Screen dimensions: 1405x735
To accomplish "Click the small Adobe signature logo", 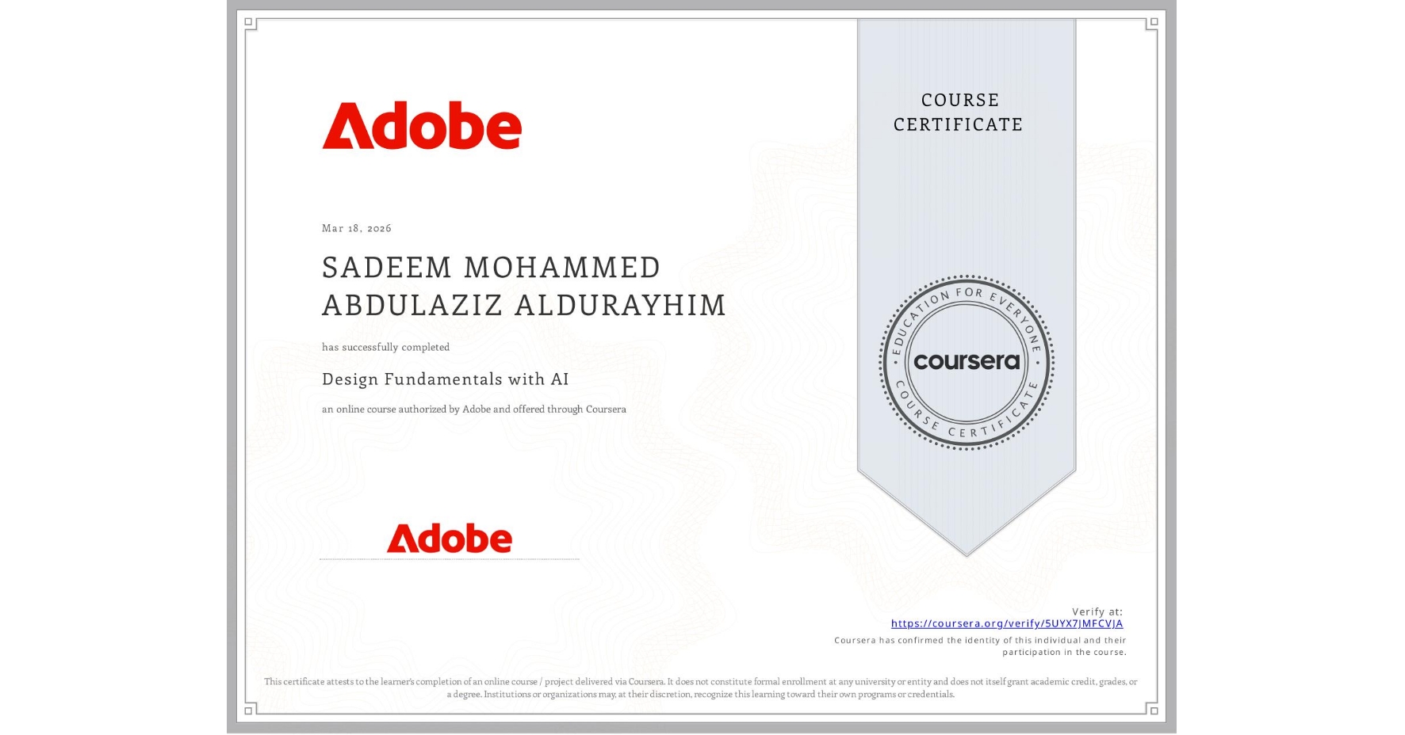I will [x=450, y=538].
